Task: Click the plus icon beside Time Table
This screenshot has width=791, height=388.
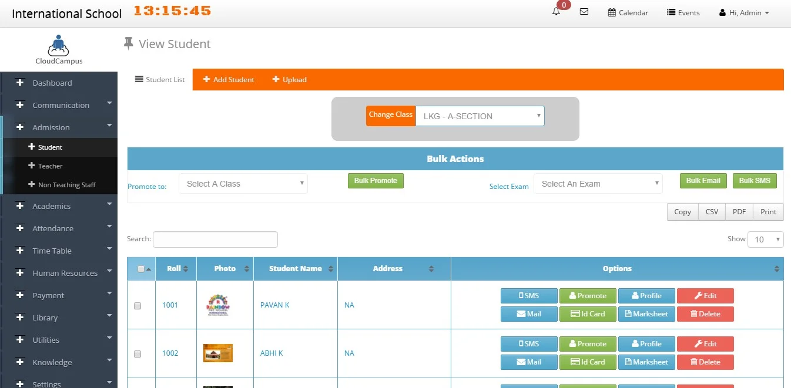Action: pyautogui.click(x=20, y=251)
